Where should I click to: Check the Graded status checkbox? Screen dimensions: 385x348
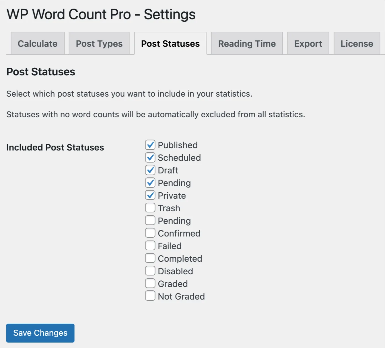[150, 283]
